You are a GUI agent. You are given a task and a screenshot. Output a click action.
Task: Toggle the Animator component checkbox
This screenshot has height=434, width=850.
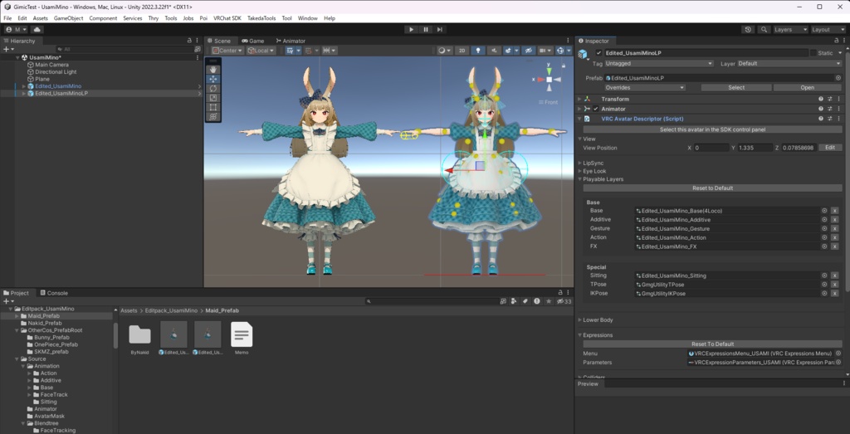[596, 109]
